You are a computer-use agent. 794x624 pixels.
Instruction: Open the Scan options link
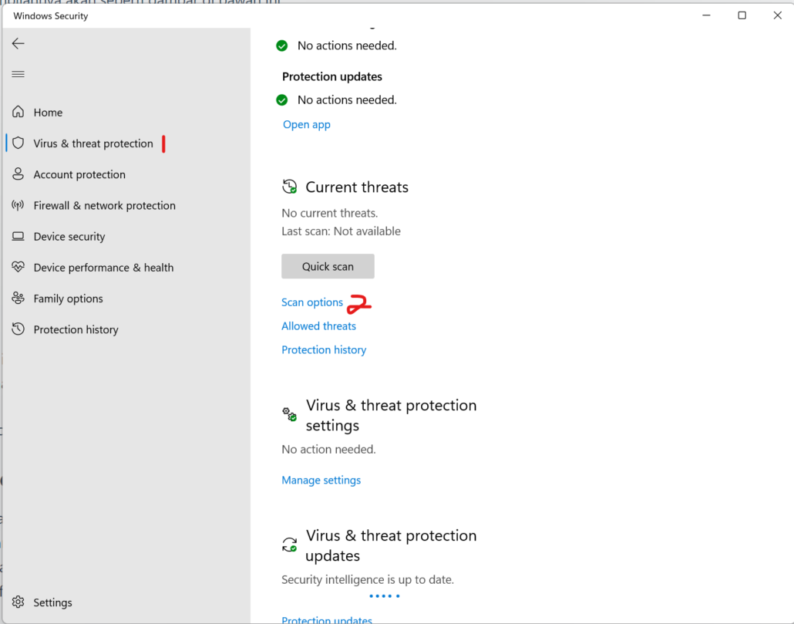click(312, 302)
